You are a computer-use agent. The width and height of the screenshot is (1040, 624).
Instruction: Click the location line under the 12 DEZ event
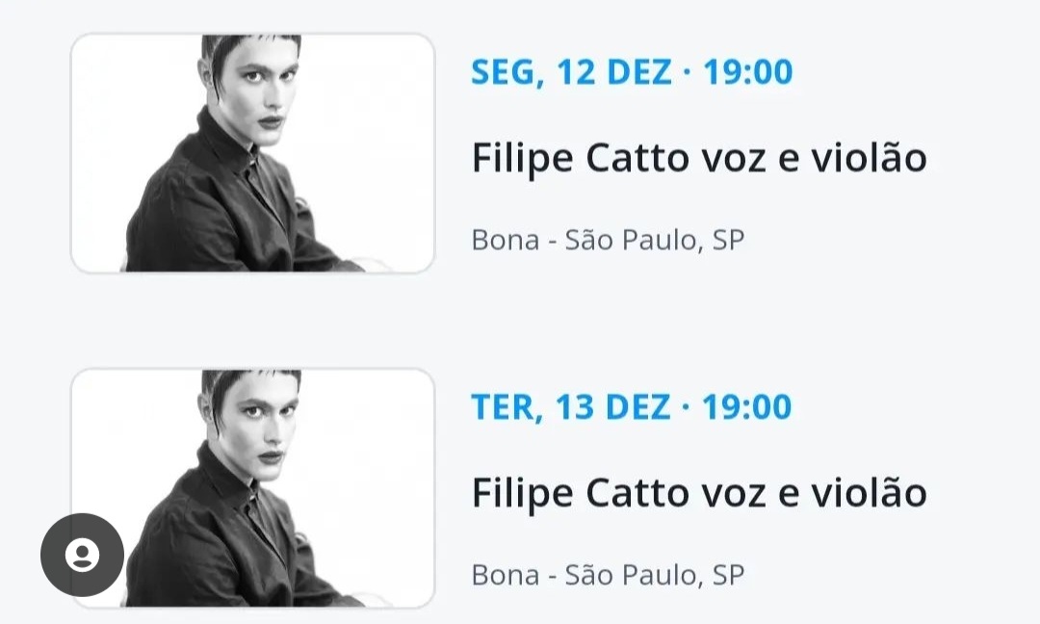coord(608,240)
